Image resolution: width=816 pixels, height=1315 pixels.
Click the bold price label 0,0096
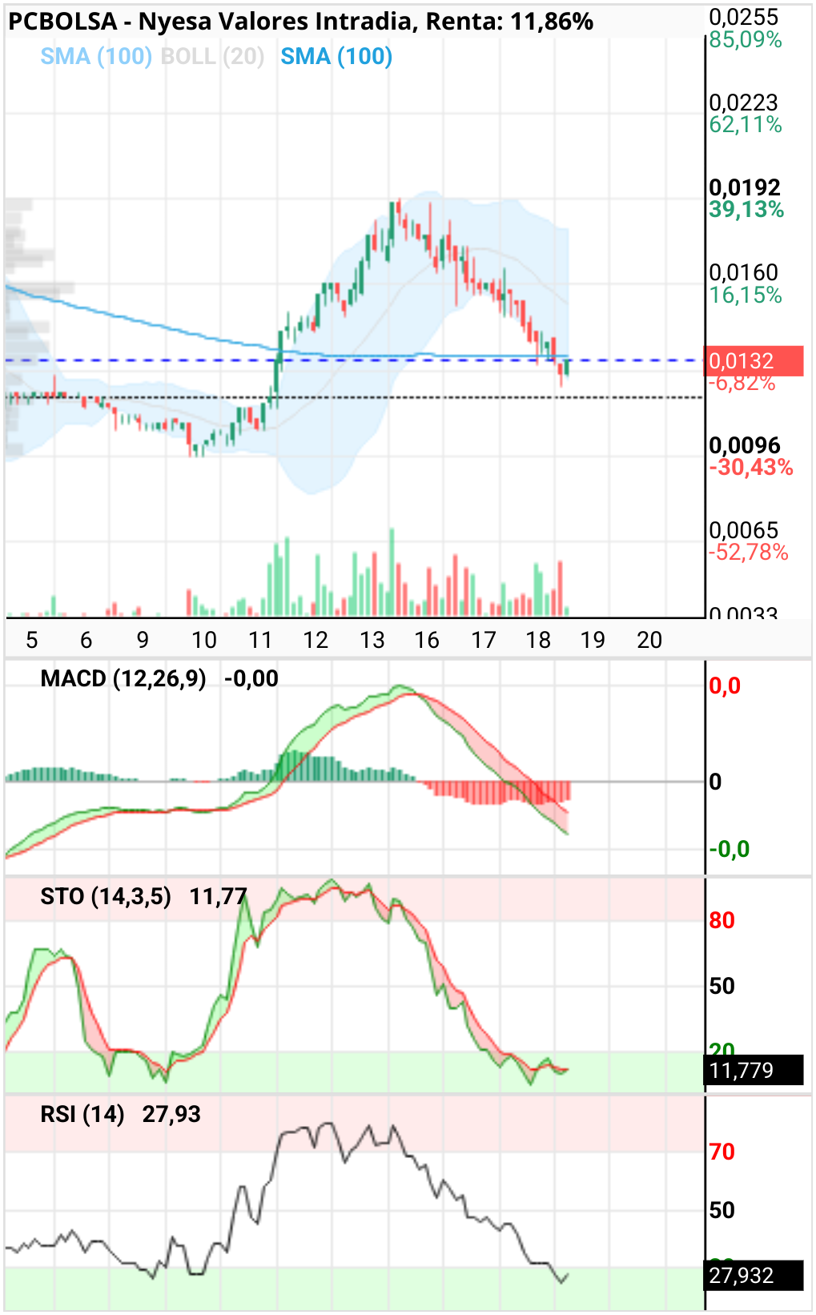(x=744, y=445)
